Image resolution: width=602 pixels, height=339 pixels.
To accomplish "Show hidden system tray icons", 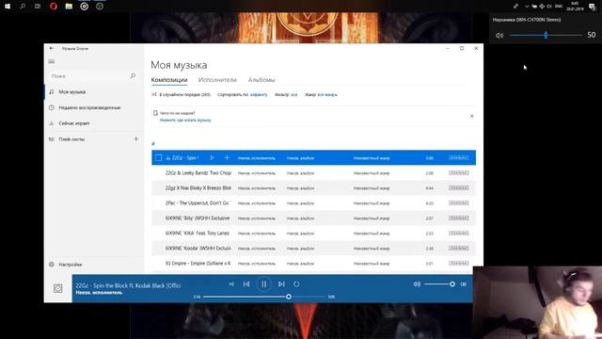I will click(527, 7).
